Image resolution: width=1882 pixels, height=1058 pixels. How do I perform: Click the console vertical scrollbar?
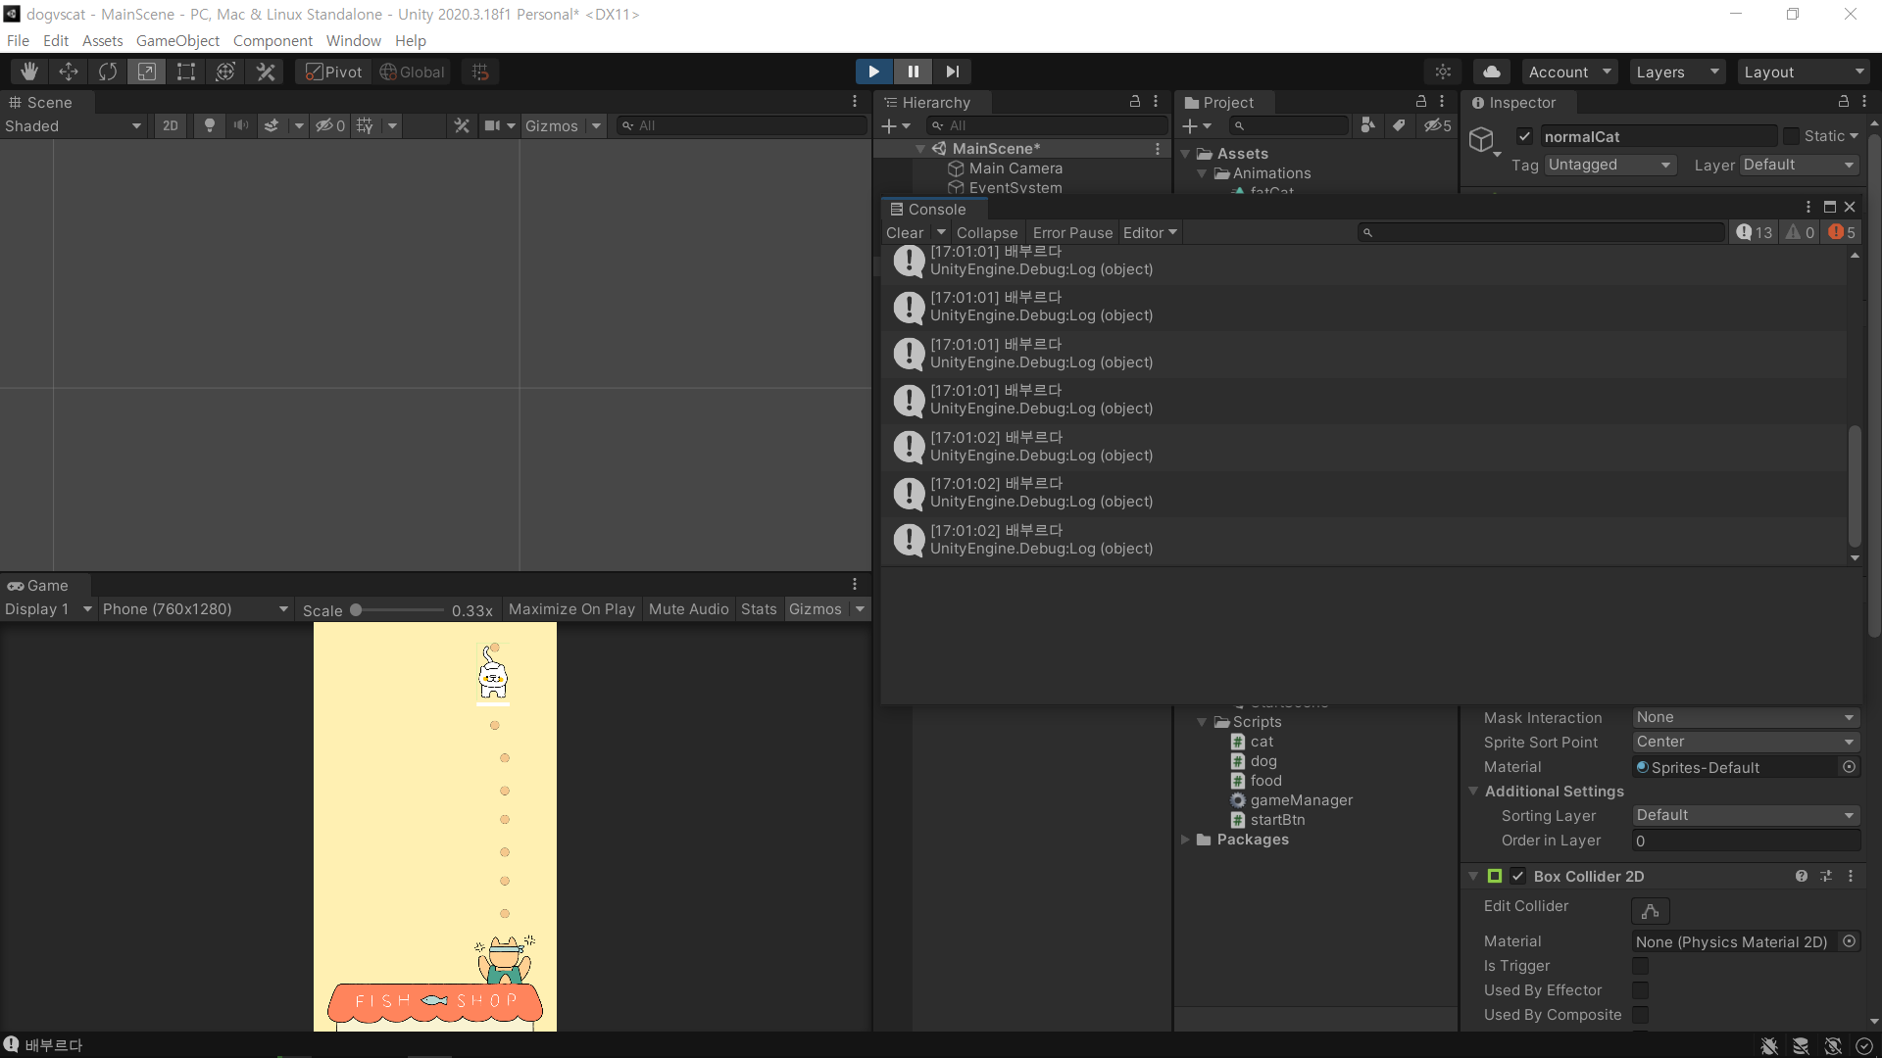1855,486
